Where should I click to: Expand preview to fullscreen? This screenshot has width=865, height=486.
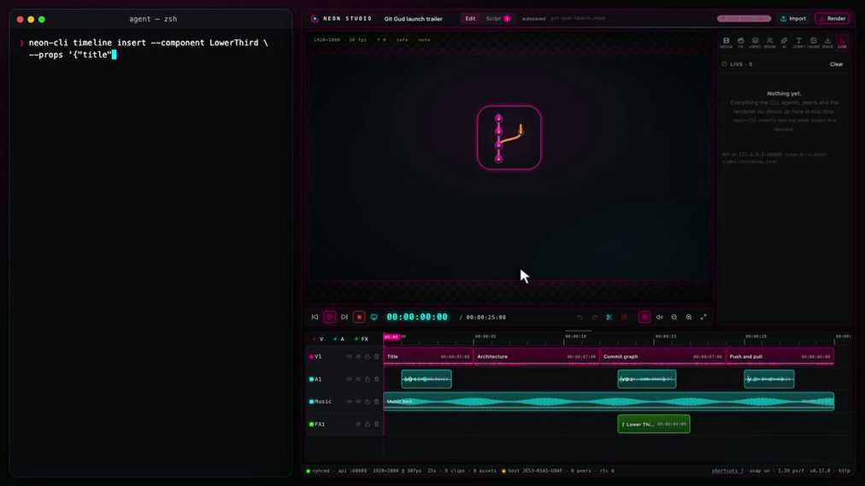703,318
